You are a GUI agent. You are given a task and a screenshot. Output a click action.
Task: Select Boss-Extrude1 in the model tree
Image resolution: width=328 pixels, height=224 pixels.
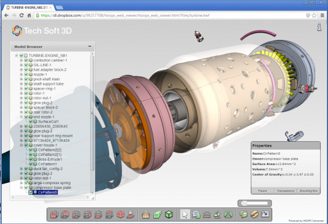coord(50,160)
